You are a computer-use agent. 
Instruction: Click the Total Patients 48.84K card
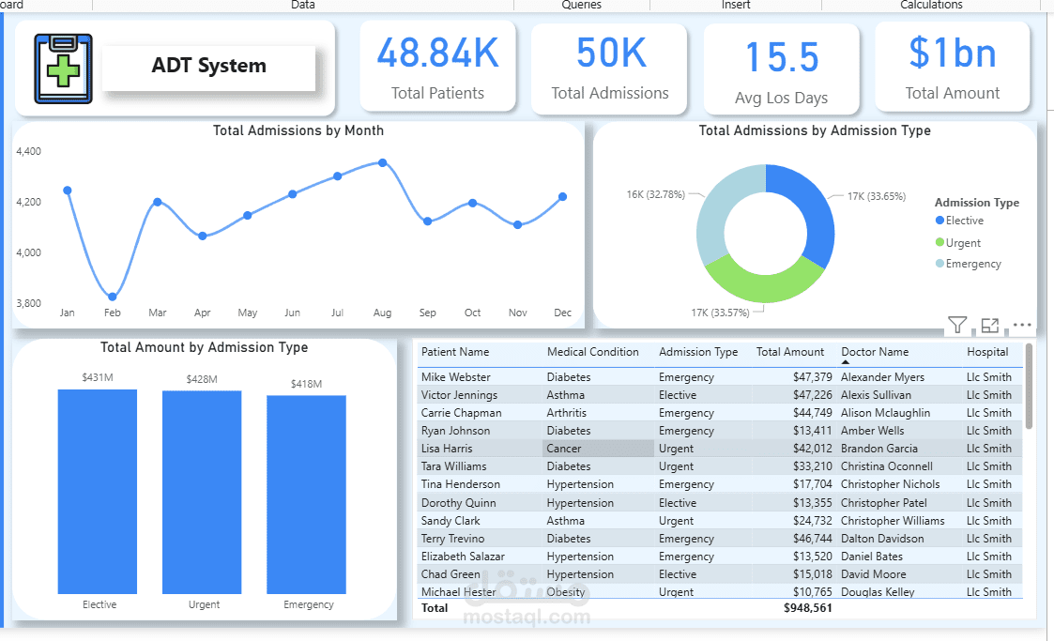click(x=437, y=67)
